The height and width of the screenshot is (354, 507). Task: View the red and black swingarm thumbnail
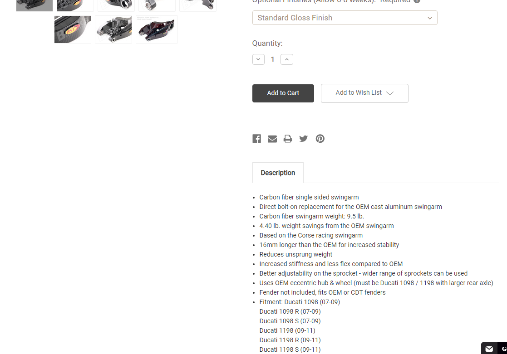pyautogui.click(x=157, y=29)
